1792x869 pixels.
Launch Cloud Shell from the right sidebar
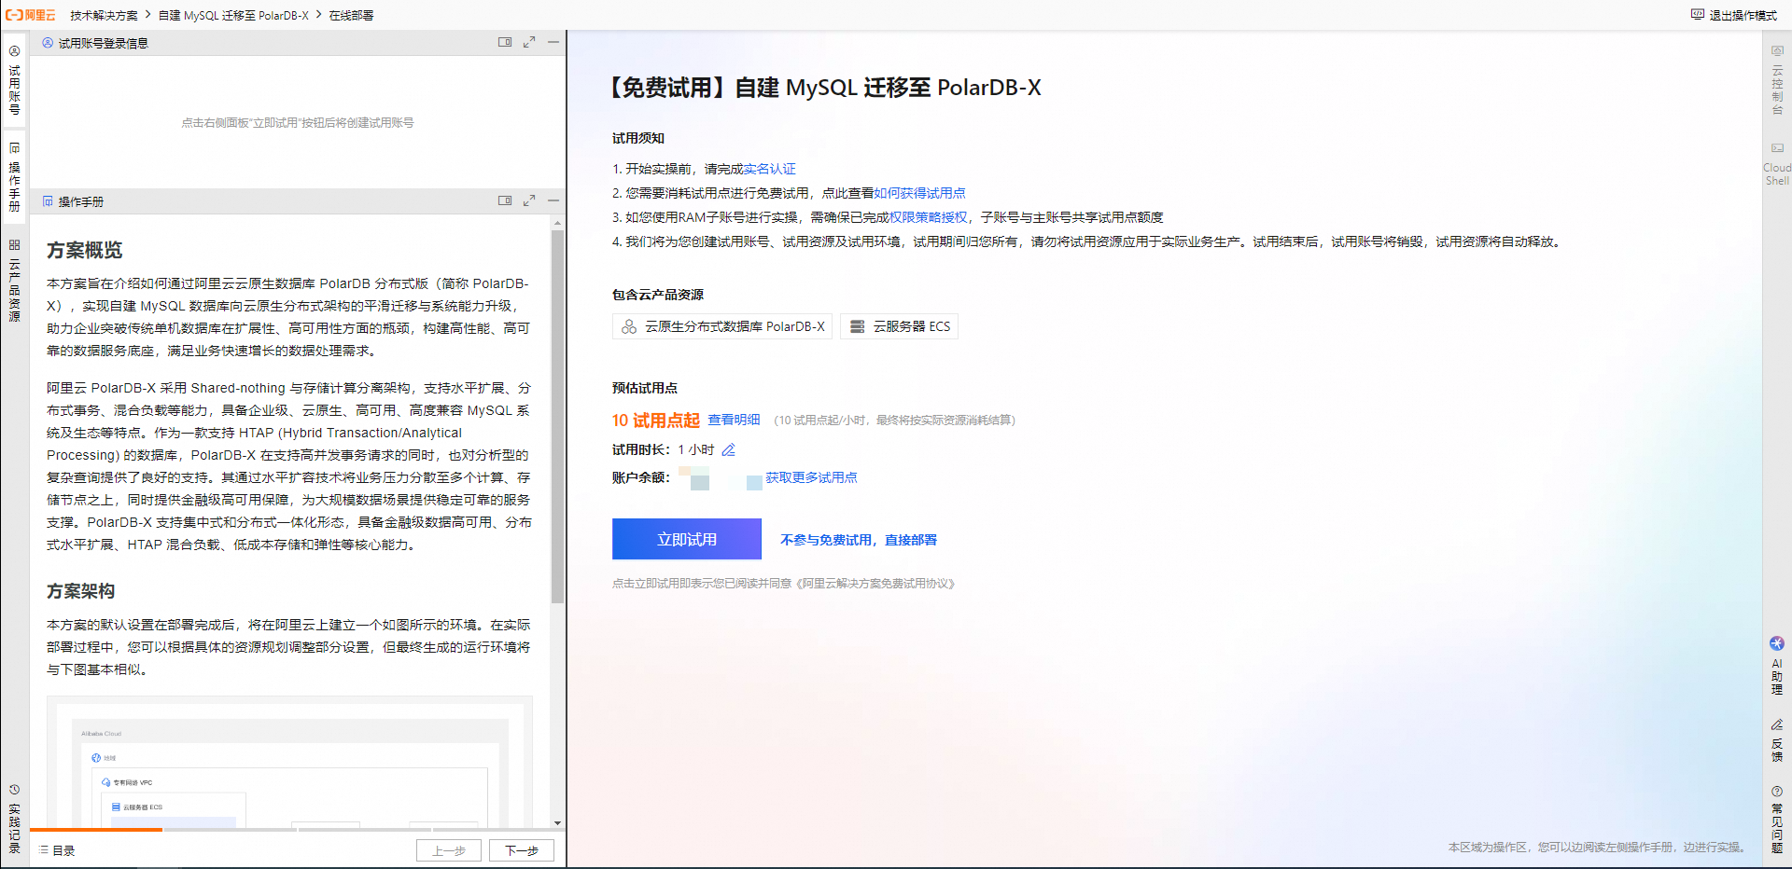[1777, 164]
